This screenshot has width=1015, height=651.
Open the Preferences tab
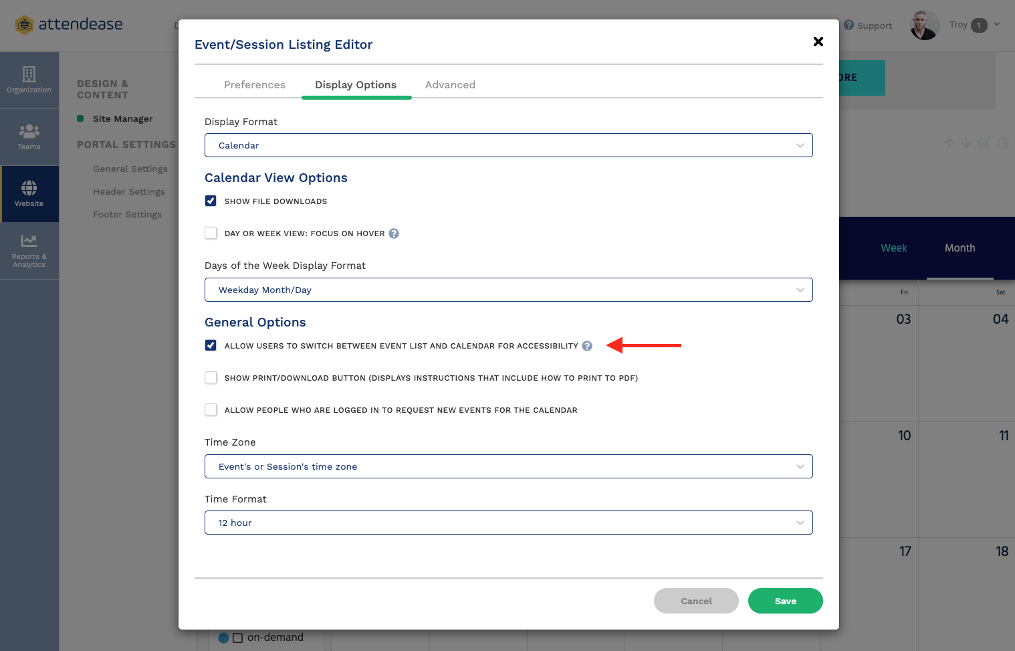click(x=255, y=84)
